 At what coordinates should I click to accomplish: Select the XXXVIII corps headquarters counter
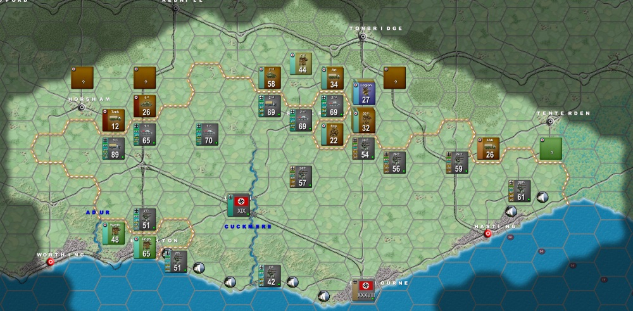coord(363,289)
